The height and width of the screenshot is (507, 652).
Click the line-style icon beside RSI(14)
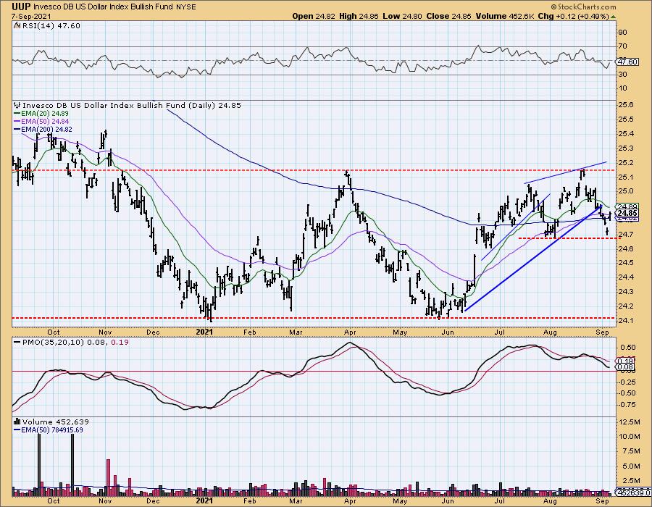17,26
